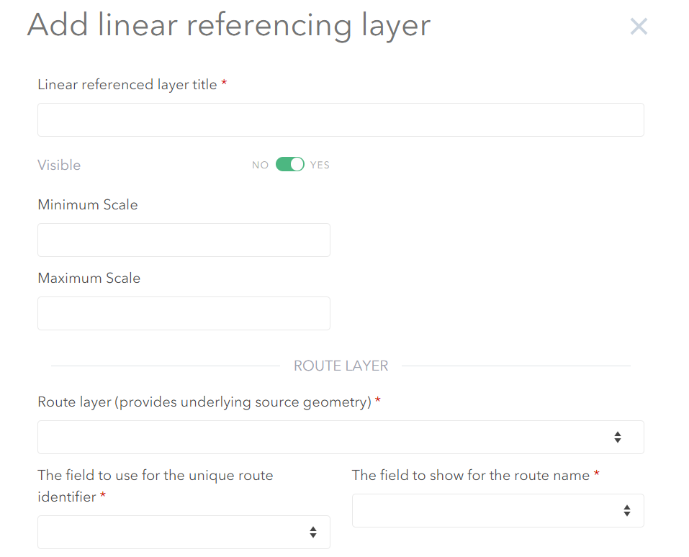Select the ROUTE LAYER section header
Viewport: 689px width, 557px height.
tap(341, 366)
